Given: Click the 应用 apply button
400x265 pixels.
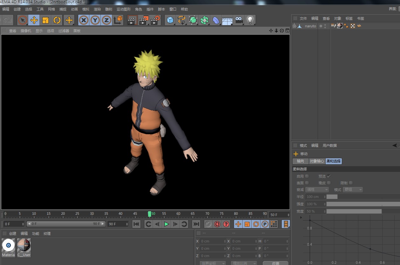Looking at the screenshot, I should point(276,263).
